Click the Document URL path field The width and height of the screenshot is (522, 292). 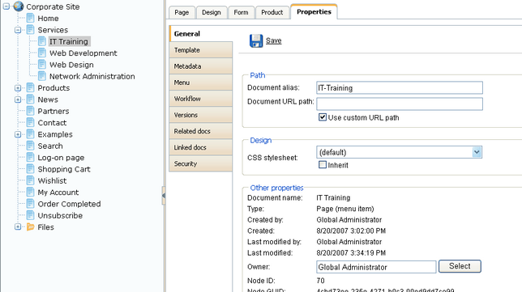400,104
